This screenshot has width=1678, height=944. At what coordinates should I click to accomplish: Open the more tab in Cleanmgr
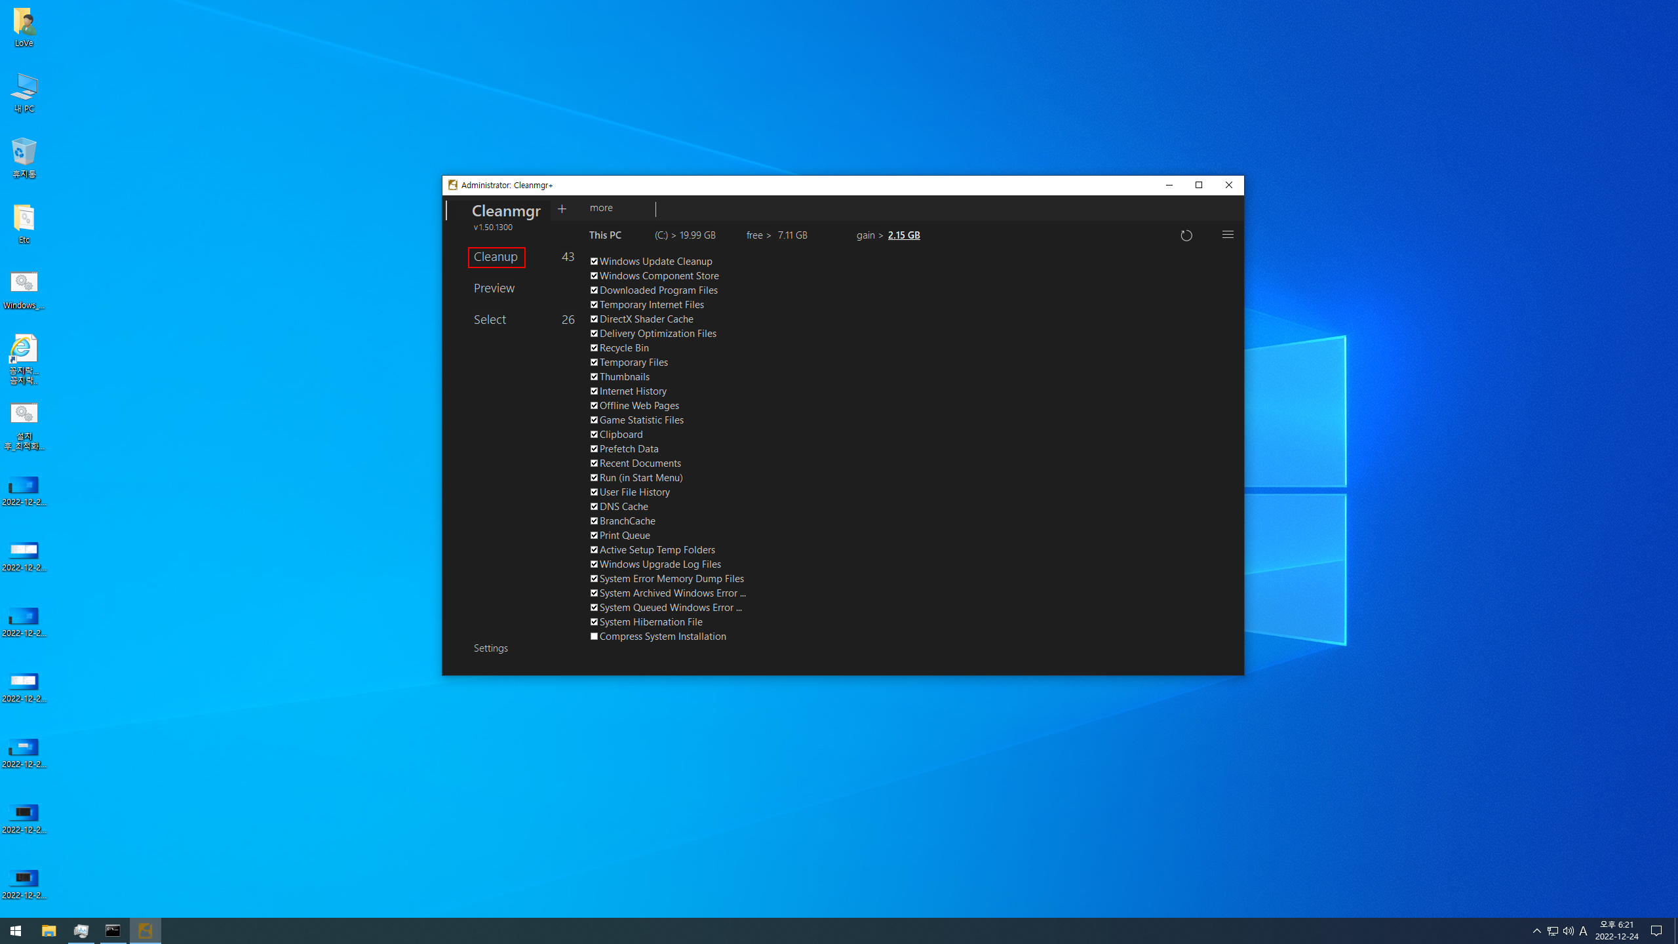pyautogui.click(x=601, y=208)
